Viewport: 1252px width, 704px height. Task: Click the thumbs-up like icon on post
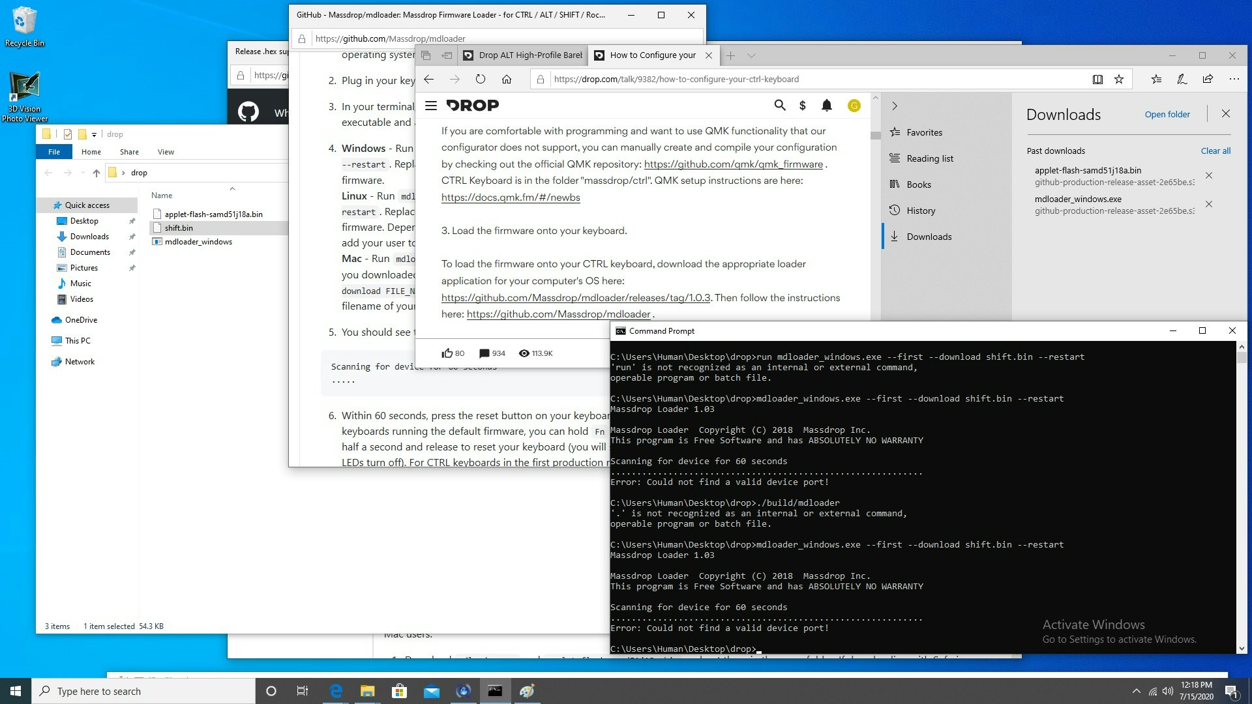(447, 353)
